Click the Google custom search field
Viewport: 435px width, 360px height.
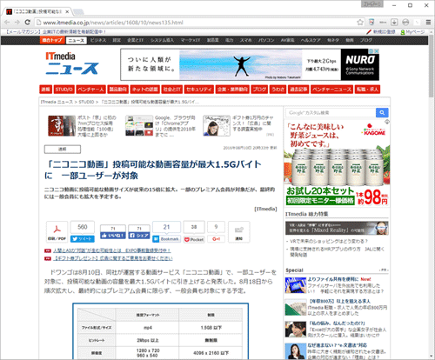coord(331,112)
